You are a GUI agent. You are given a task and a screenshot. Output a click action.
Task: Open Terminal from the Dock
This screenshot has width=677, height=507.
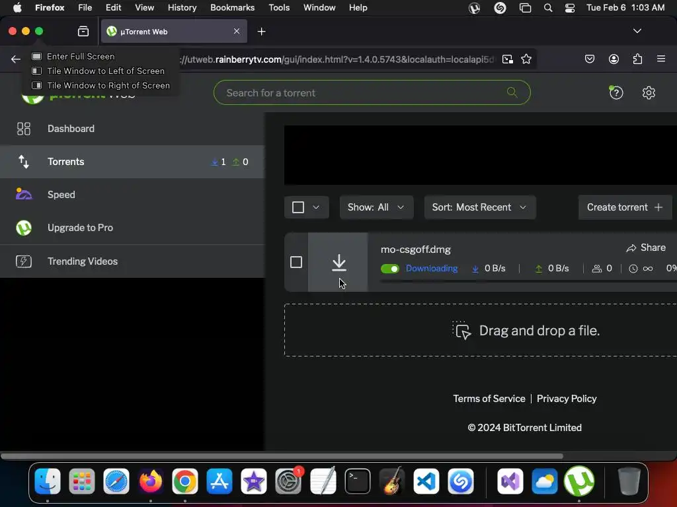(x=358, y=481)
